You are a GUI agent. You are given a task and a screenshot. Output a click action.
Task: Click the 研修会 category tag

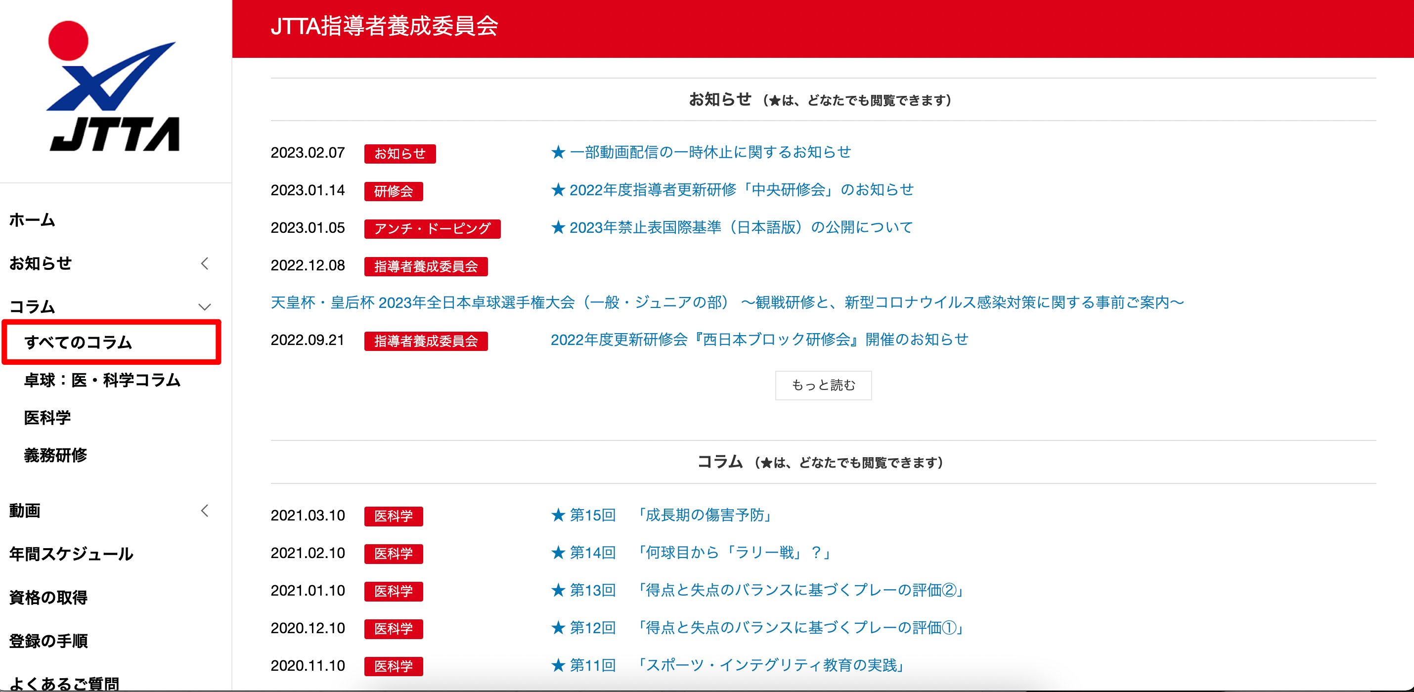tap(394, 191)
